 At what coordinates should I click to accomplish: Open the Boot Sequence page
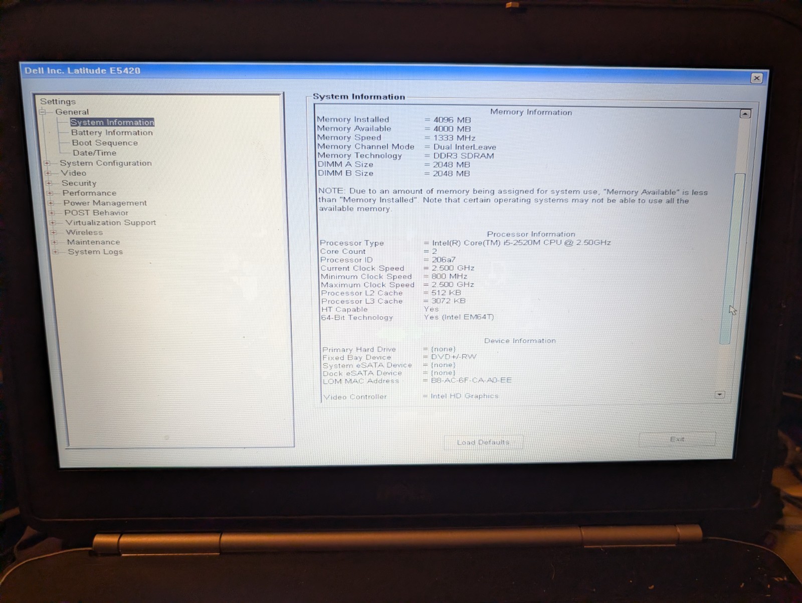point(105,143)
